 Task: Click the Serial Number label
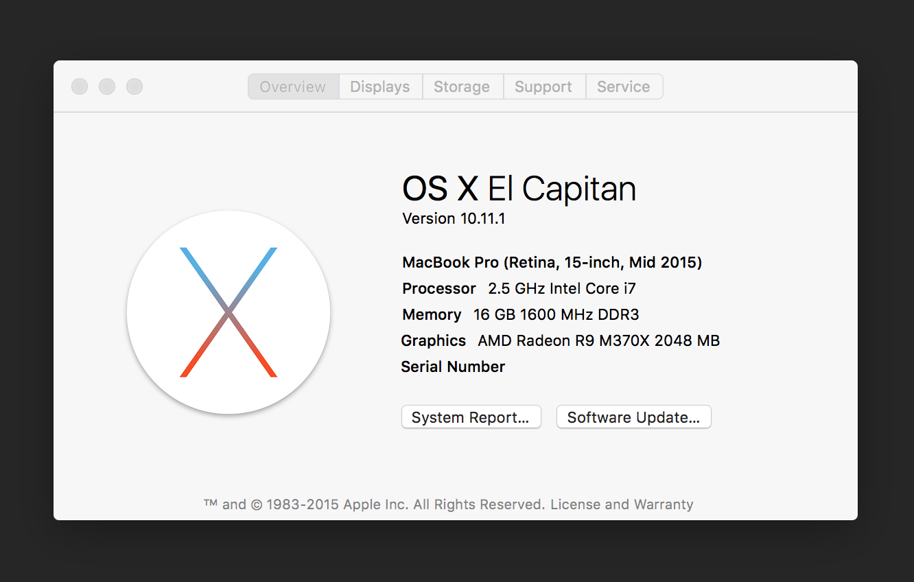tap(453, 366)
